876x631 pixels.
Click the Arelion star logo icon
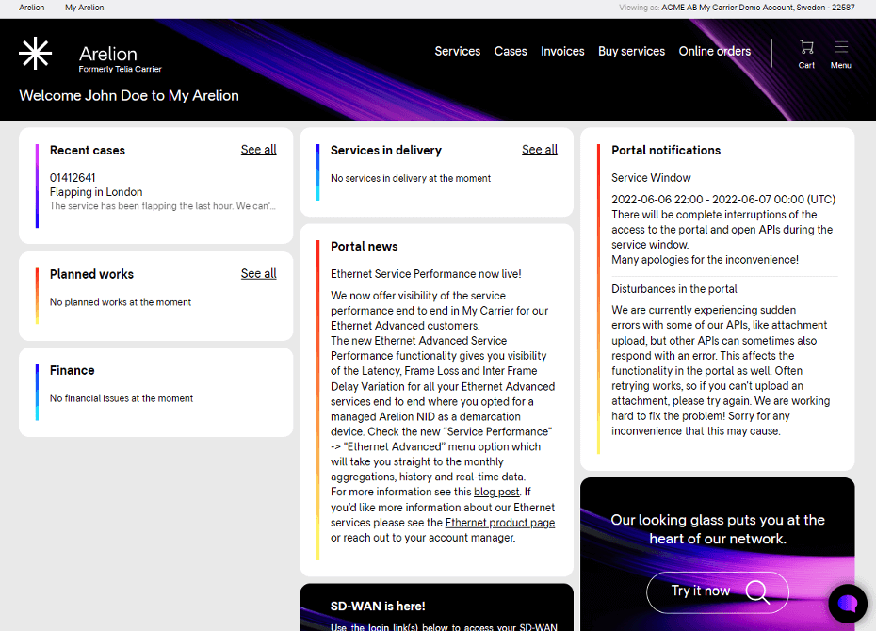[x=35, y=54]
